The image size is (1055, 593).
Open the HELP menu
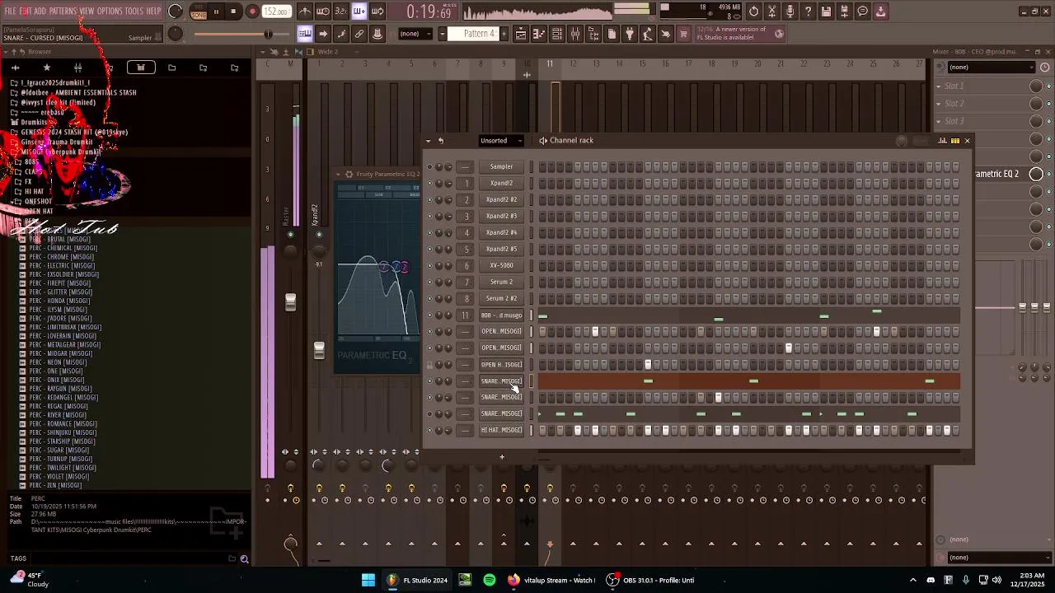tap(154, 12)
